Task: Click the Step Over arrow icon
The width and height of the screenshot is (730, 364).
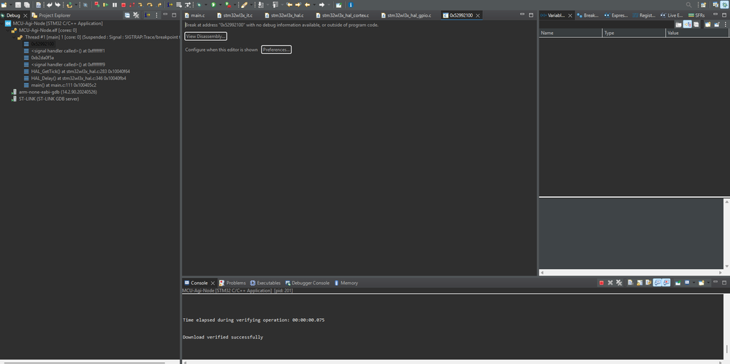Action: [150, 4]
